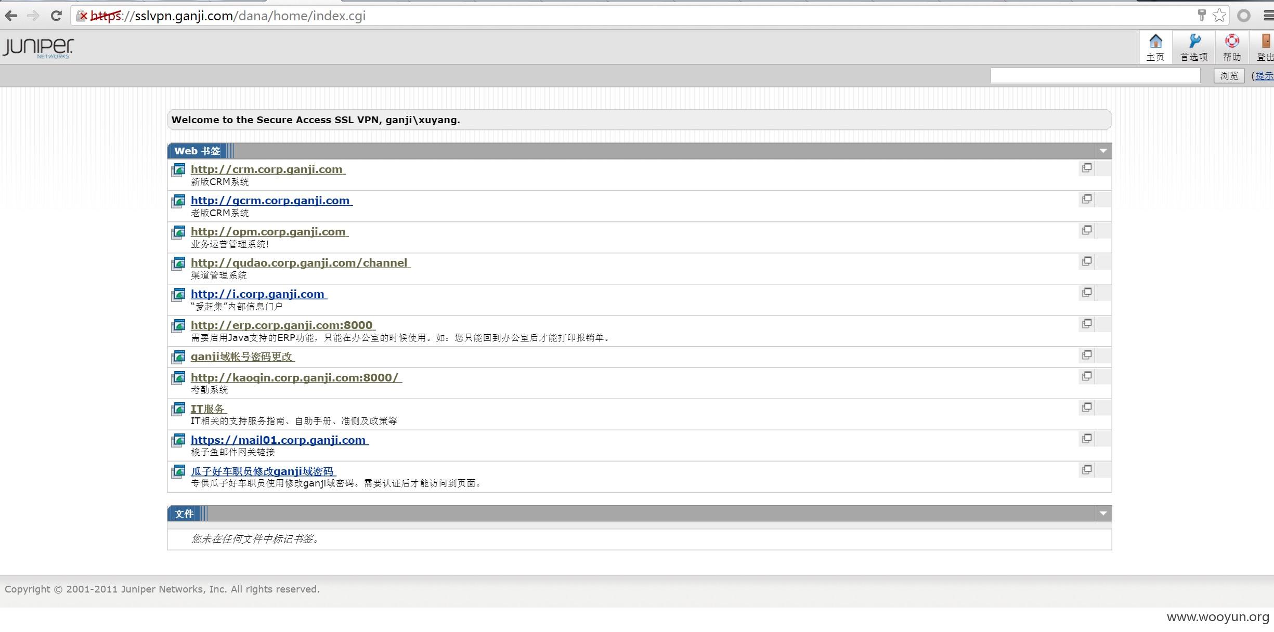
Task: Open 瓜子好车职员修改ganji域密码 link
Action: [x=263, y=471]
